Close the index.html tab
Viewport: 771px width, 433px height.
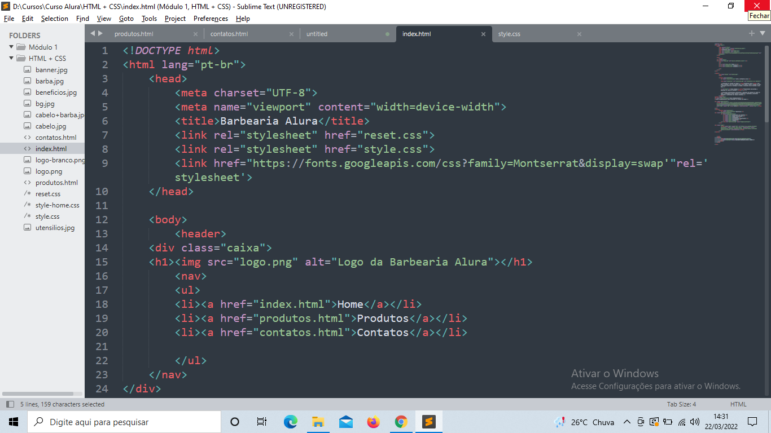[483, 34]
